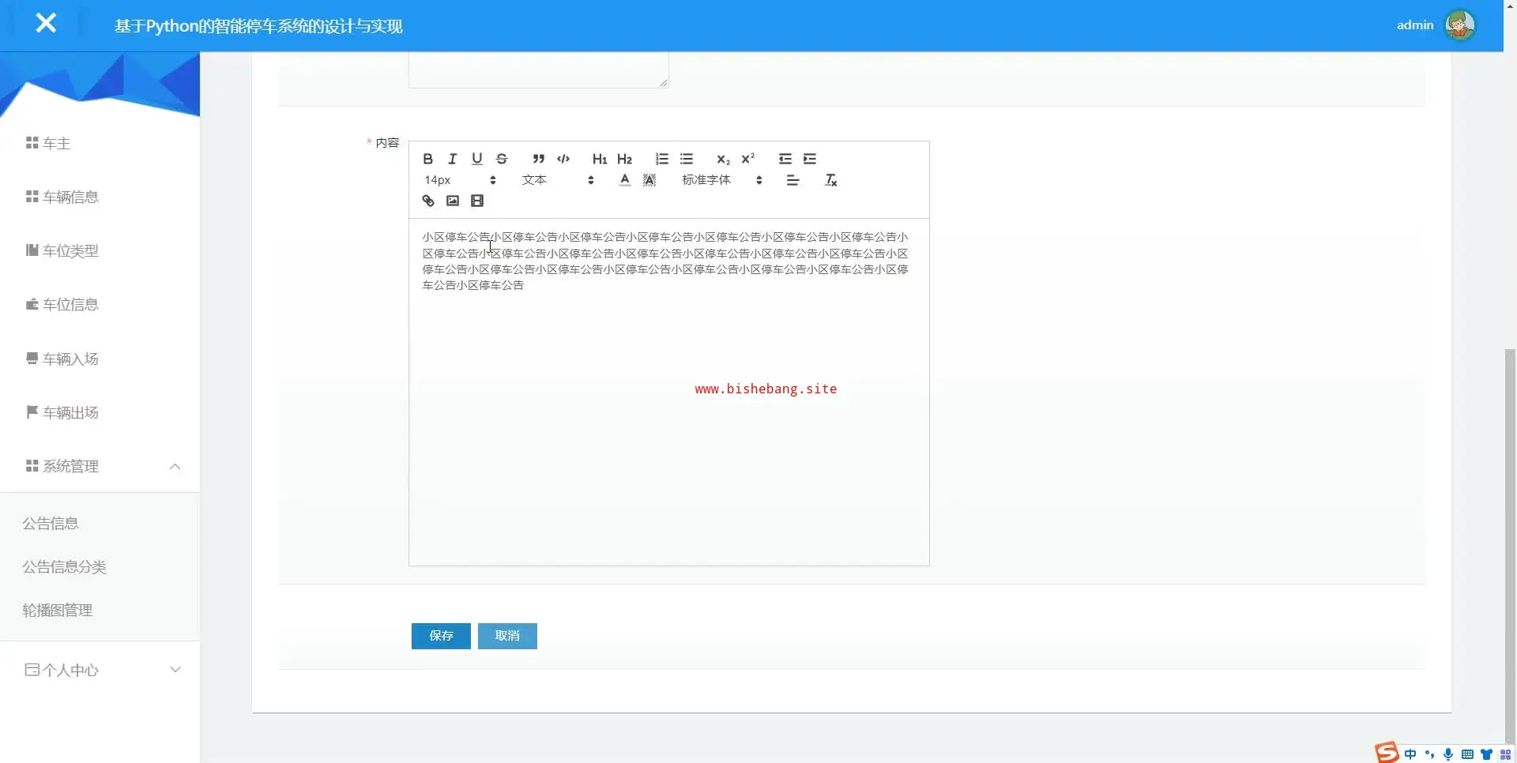Viewport: 1517px width, 763px height.
Task: Click inside the 内容 rich text editor
Action: pyautogui.click(x=668, y=392)
